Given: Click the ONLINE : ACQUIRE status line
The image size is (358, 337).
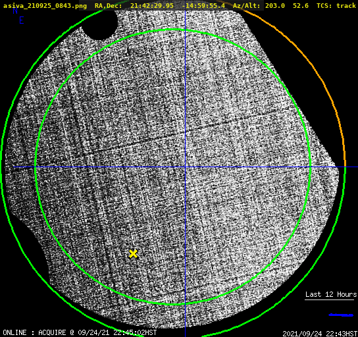Looking at the screenshot, I should [x=80, y=332].
